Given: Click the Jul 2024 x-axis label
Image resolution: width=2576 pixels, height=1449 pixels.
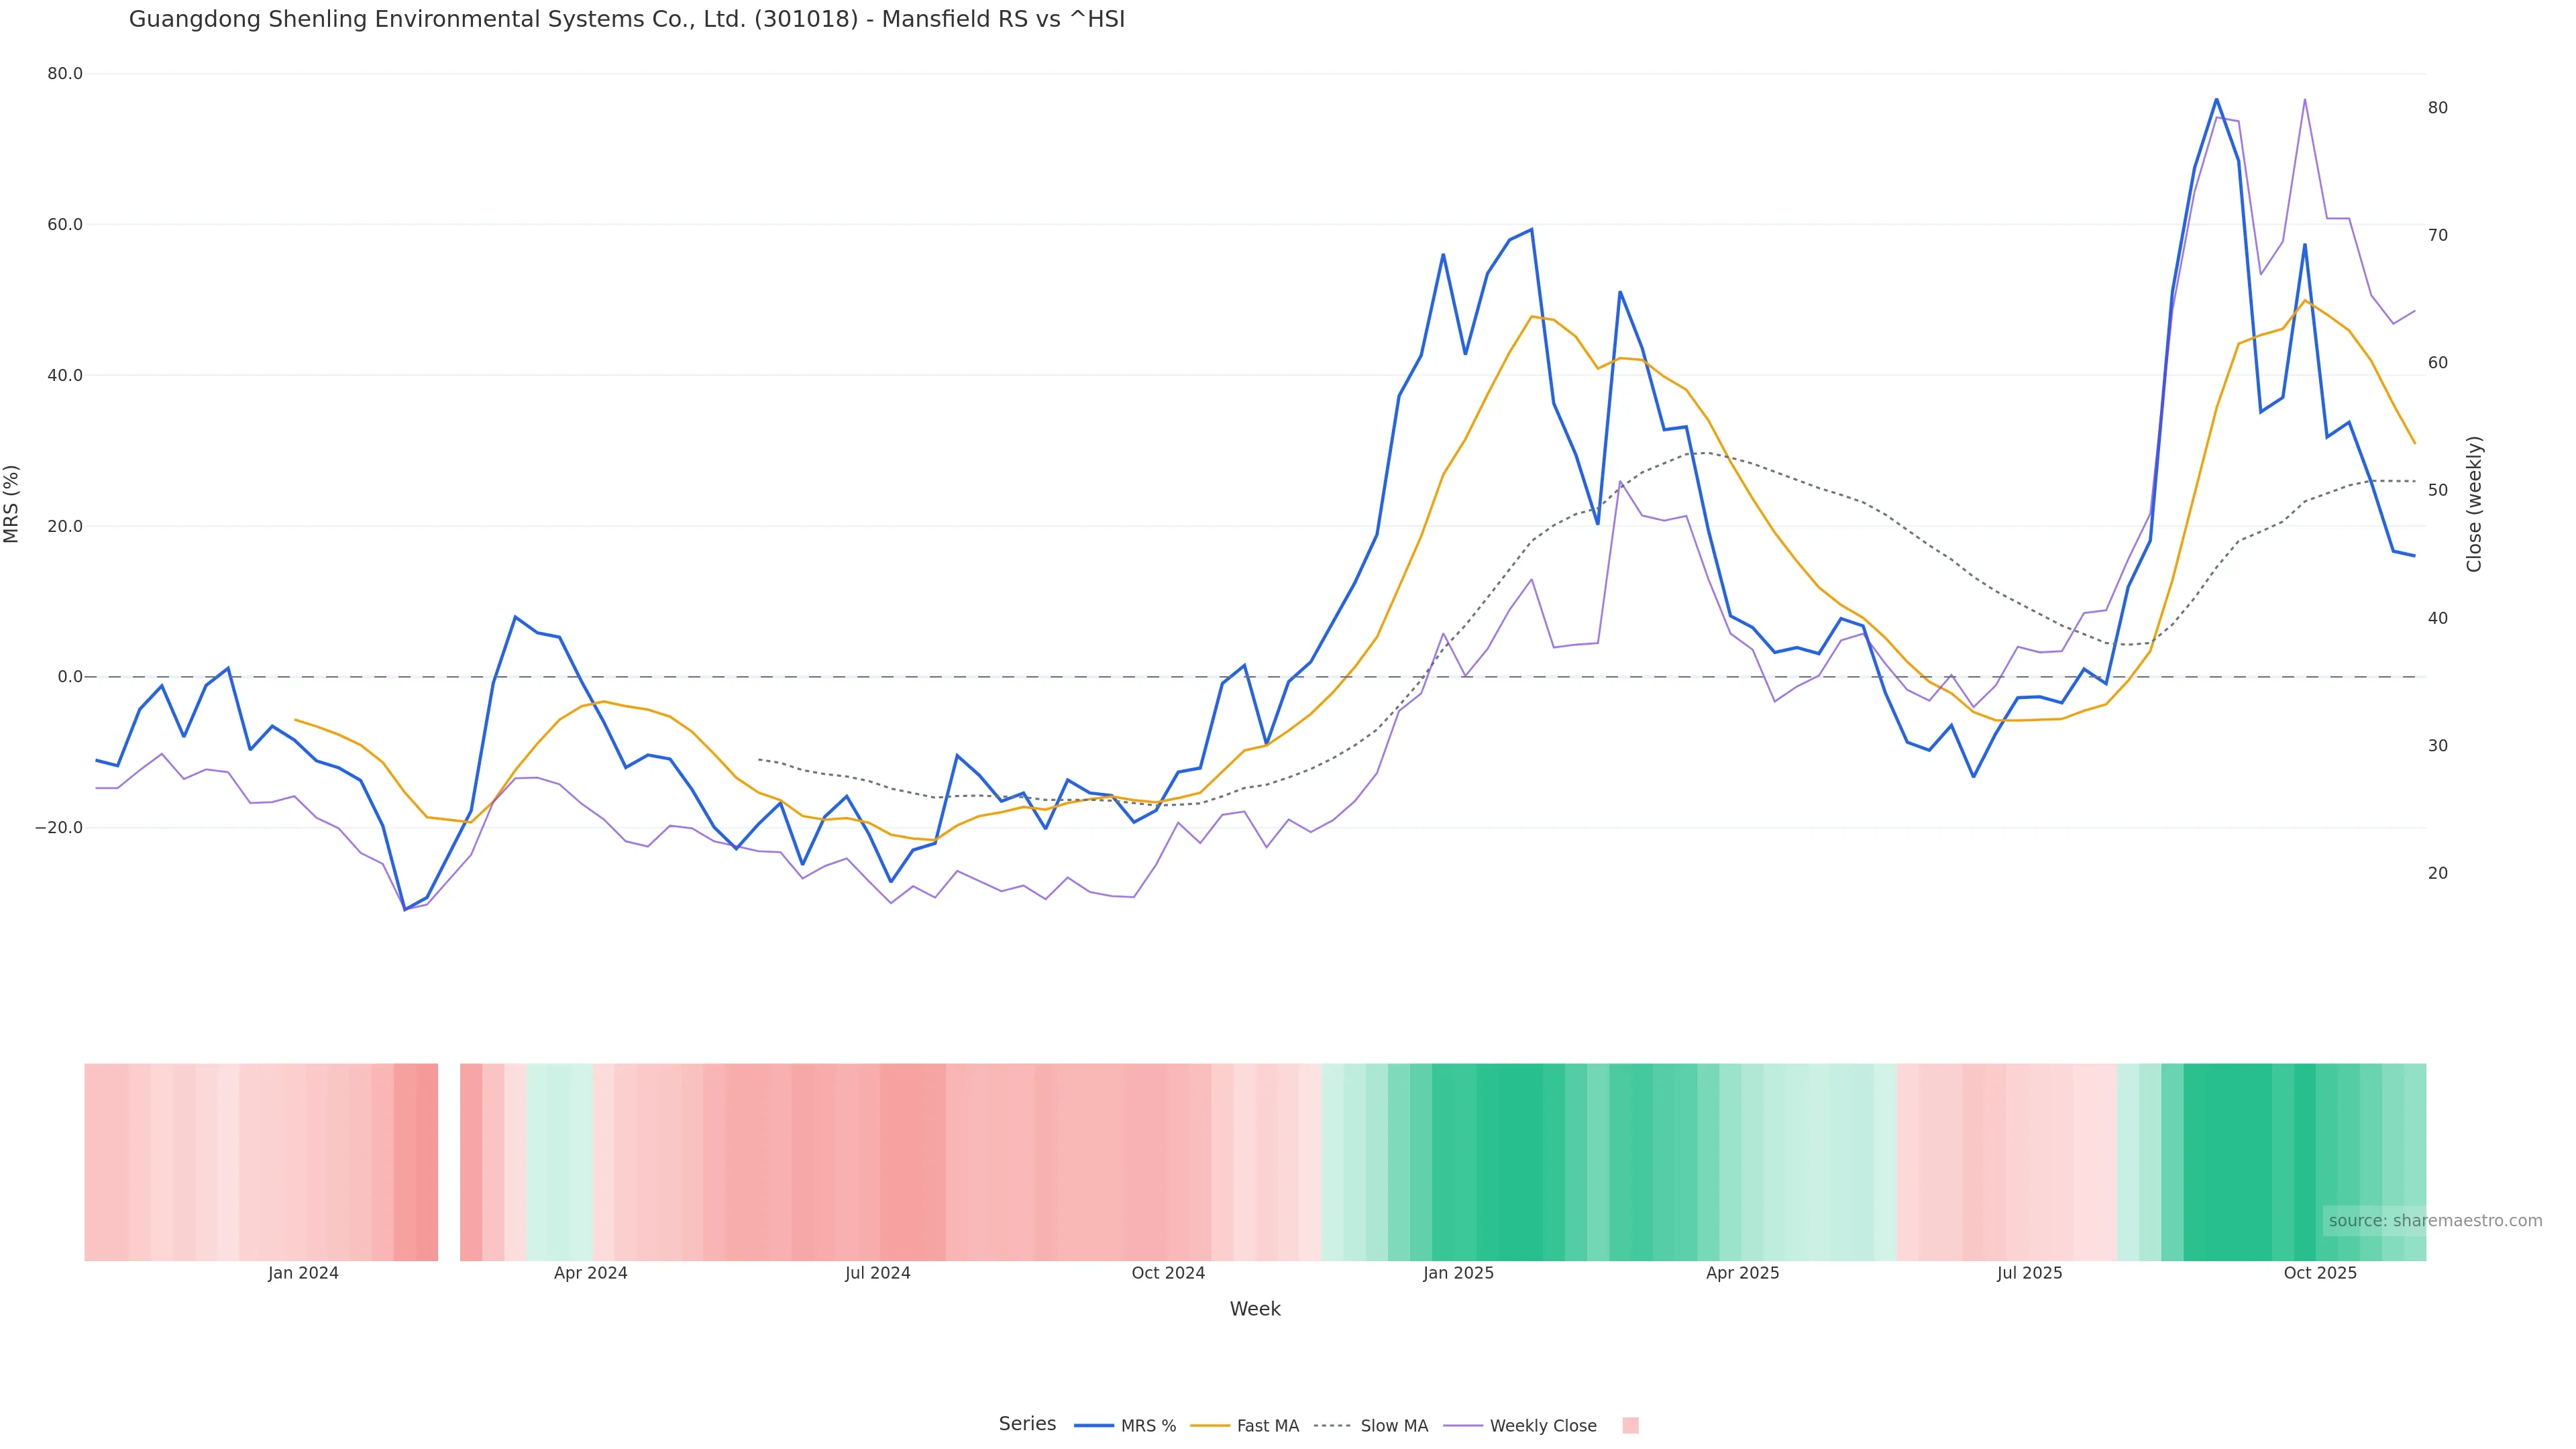Looking at the screenshot, I should pos(877,1273).
